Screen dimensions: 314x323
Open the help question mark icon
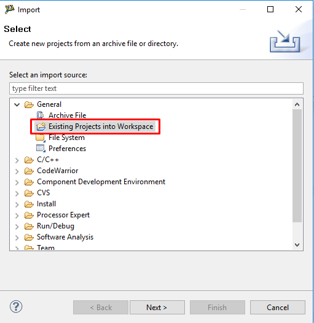16,306
